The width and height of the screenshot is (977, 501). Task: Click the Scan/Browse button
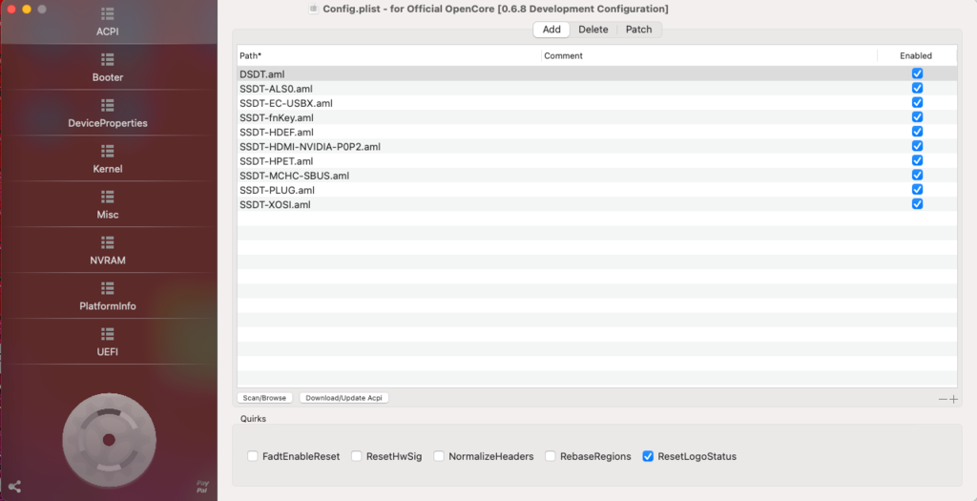(x=263, y=398)
